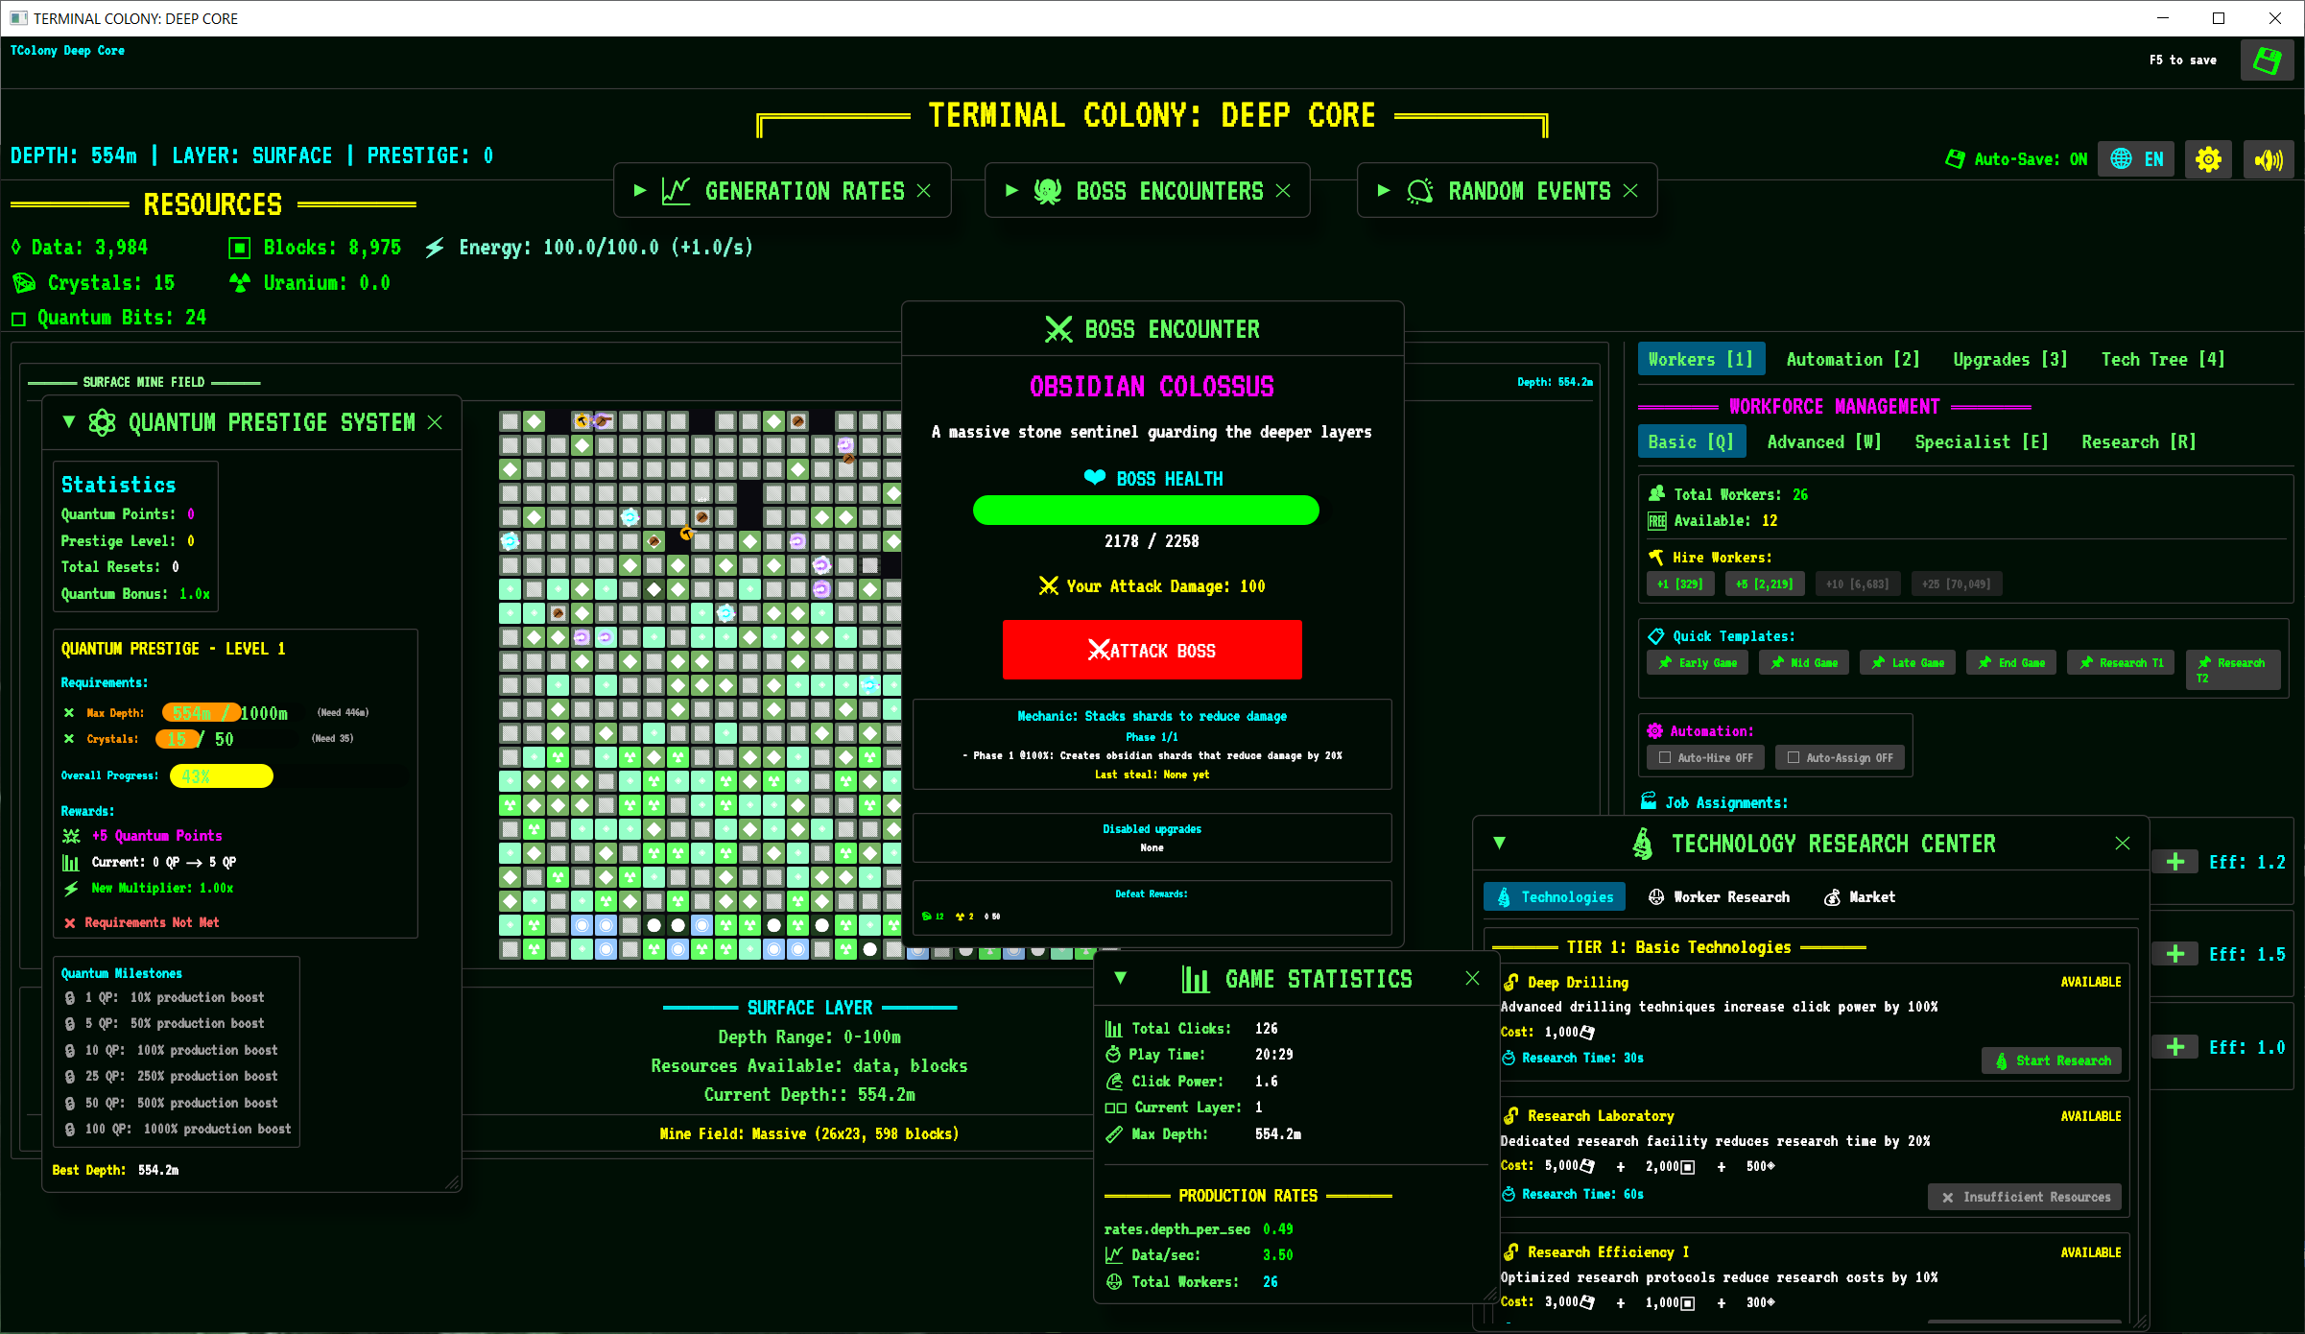The image size is (2305, 1334).
Task: Toggle Auto-Save ON indicator
Action: tap(2016, 159)
